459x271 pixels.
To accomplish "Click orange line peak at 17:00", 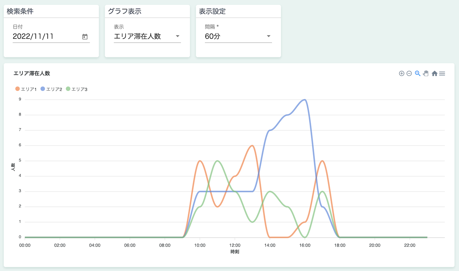I will tap(322, 161).
